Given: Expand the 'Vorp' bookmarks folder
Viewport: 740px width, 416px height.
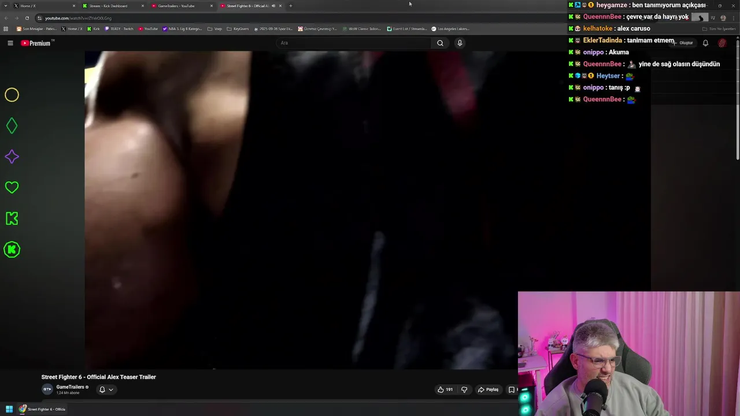Looking at the screenshot, I should pos(215,29).
